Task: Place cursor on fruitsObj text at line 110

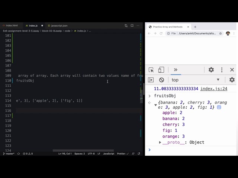Action: coord(25,80)
